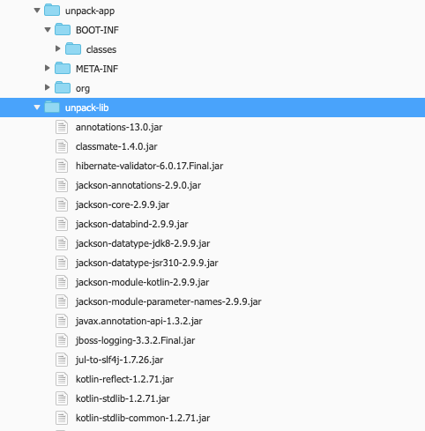This screenshot has width=425, height=431.
Task: Click the jackson-annotations-2.9.0.jar file icon
Action: pyautogui.click(x=62, y=185)
